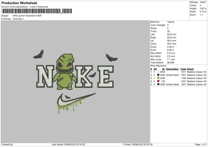
Task: Click "Madeira Classic 40" in the 4550 row
Action: pos(197,72)
